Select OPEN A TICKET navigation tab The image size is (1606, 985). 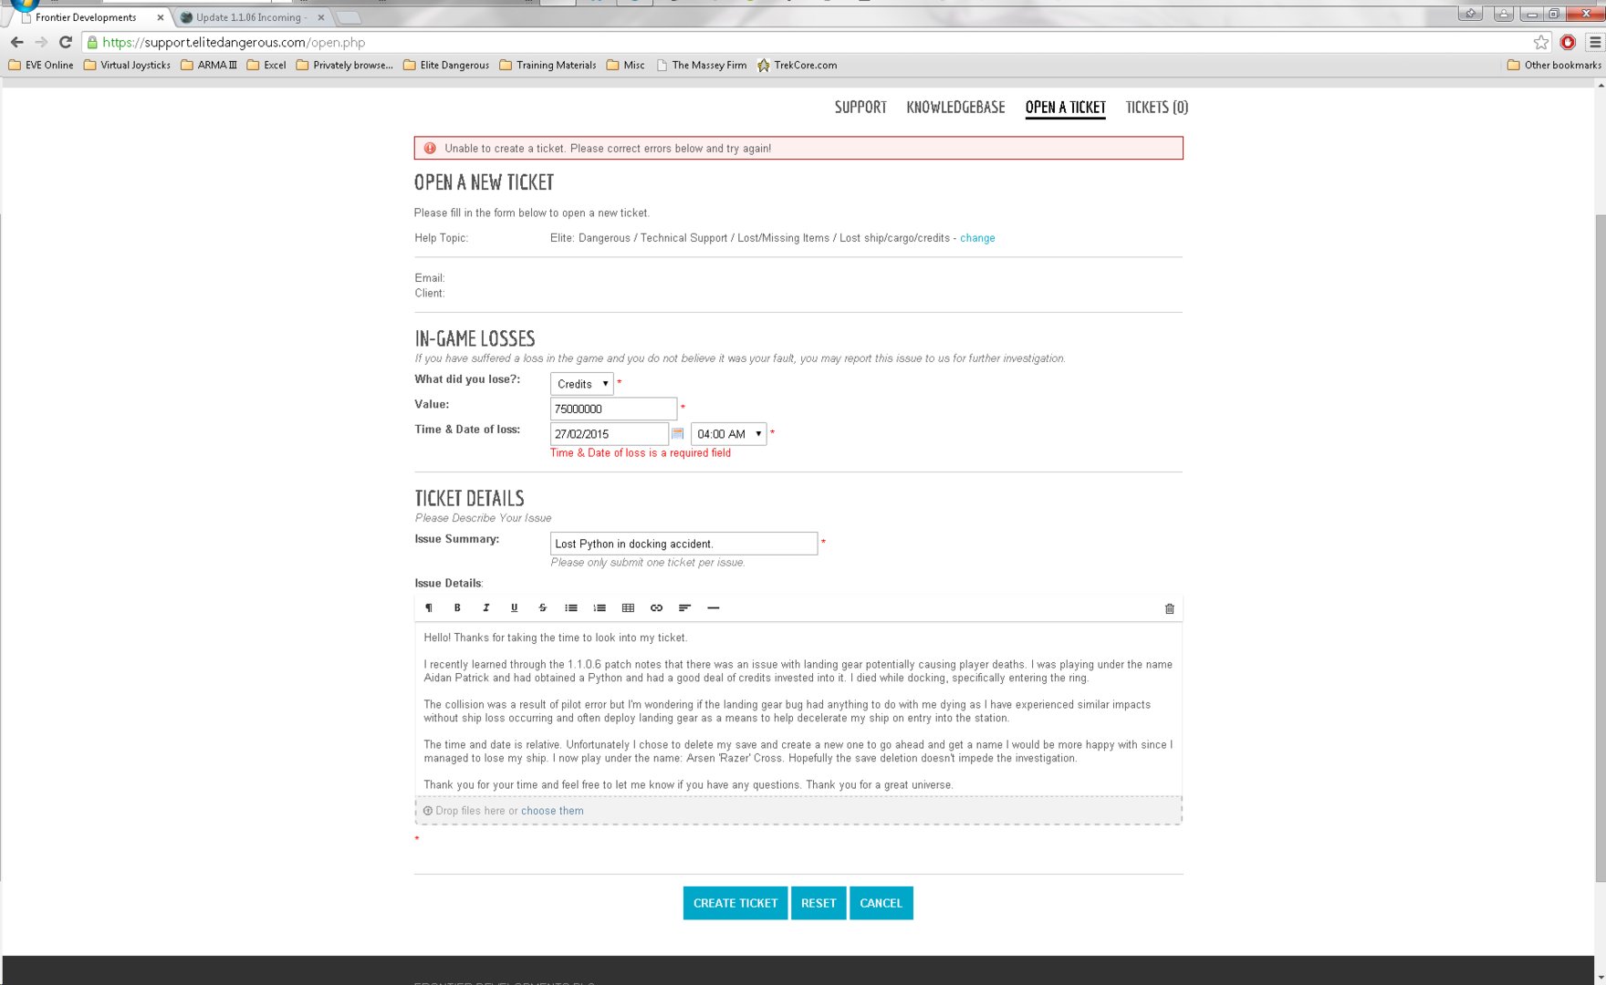click(x=1065, y=108)
